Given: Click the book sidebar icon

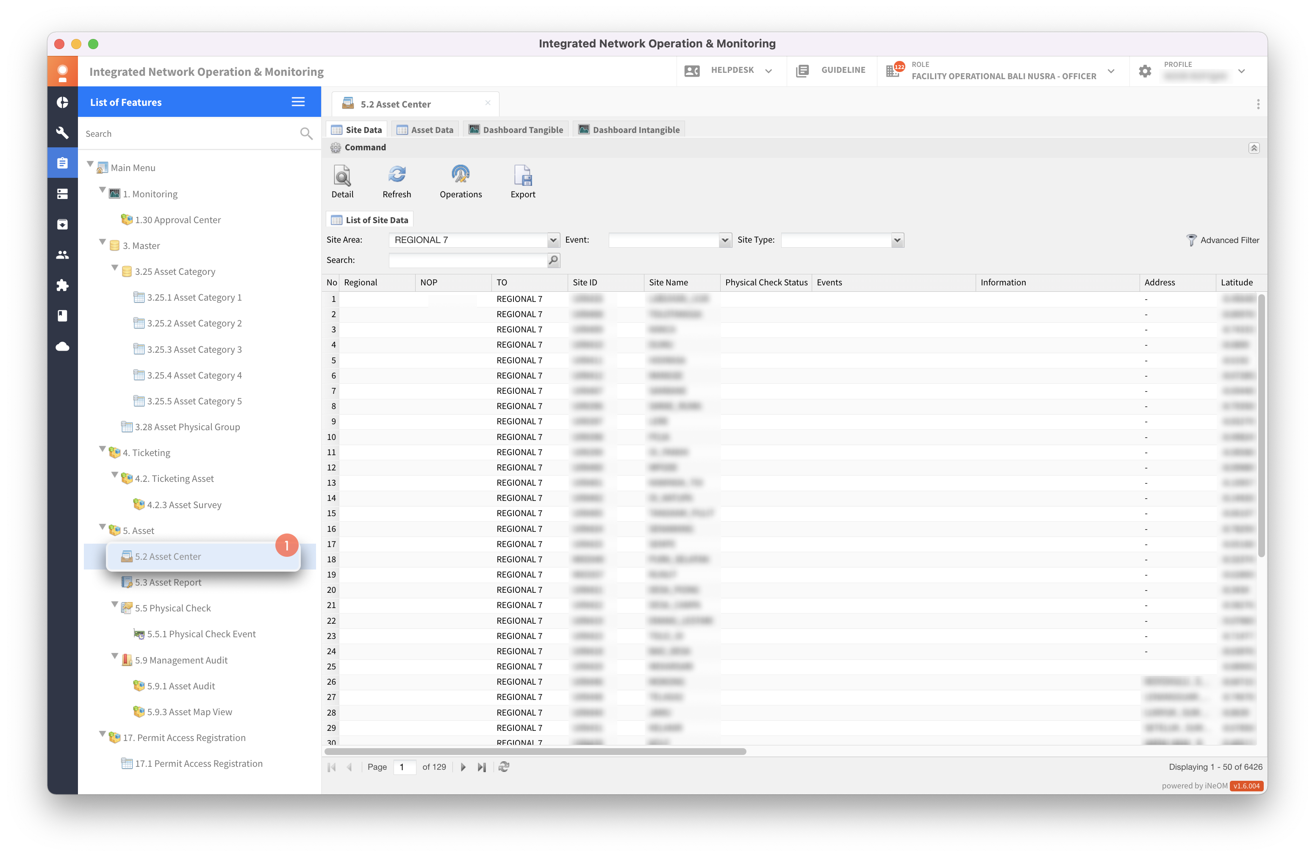Looking at the screenshot, I should [62, 316].
